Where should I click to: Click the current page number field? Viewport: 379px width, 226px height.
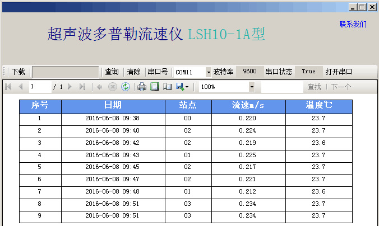coord(40,87)
